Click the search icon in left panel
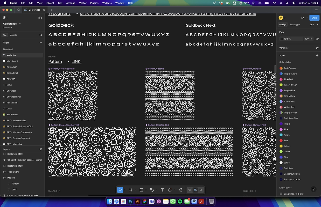This screenshot has width=321, height=207. point(41,35)
